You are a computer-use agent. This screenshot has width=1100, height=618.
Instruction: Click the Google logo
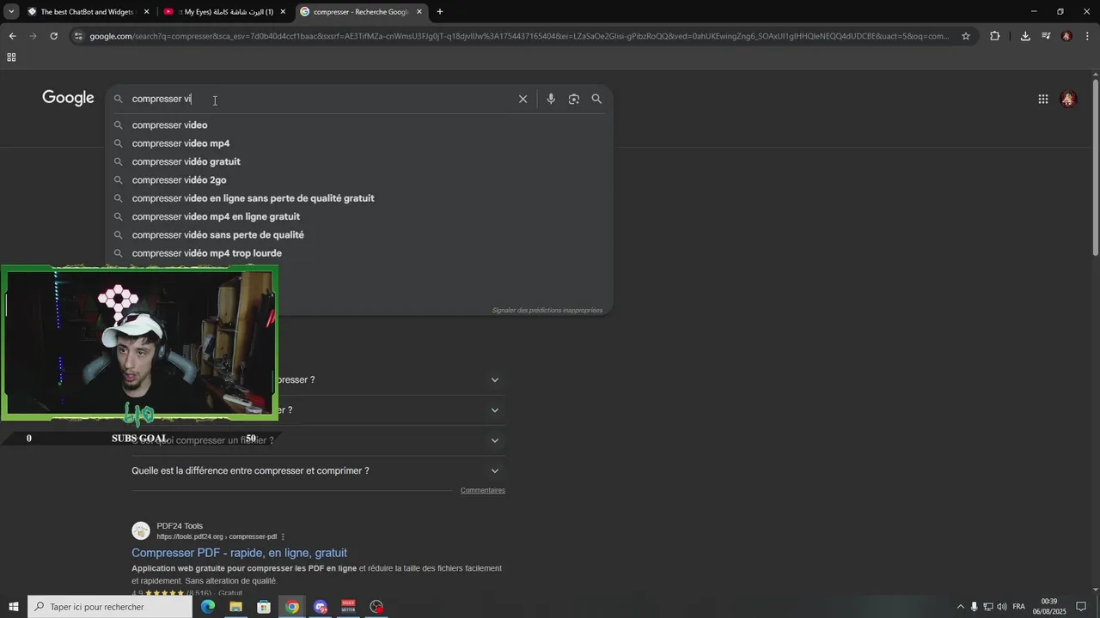[68, 98]
